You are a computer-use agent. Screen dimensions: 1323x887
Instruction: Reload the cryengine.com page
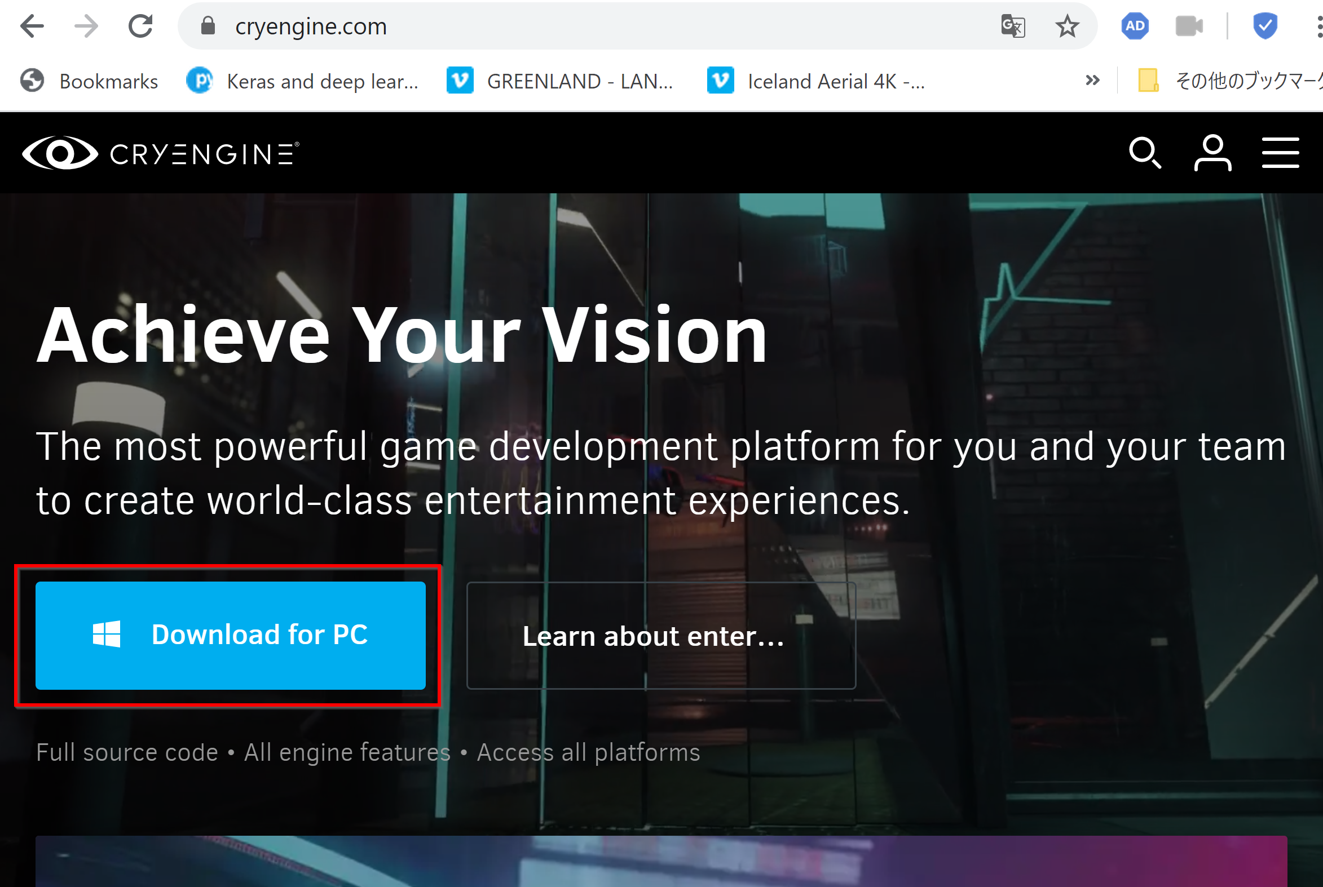[x=140, y=26]
